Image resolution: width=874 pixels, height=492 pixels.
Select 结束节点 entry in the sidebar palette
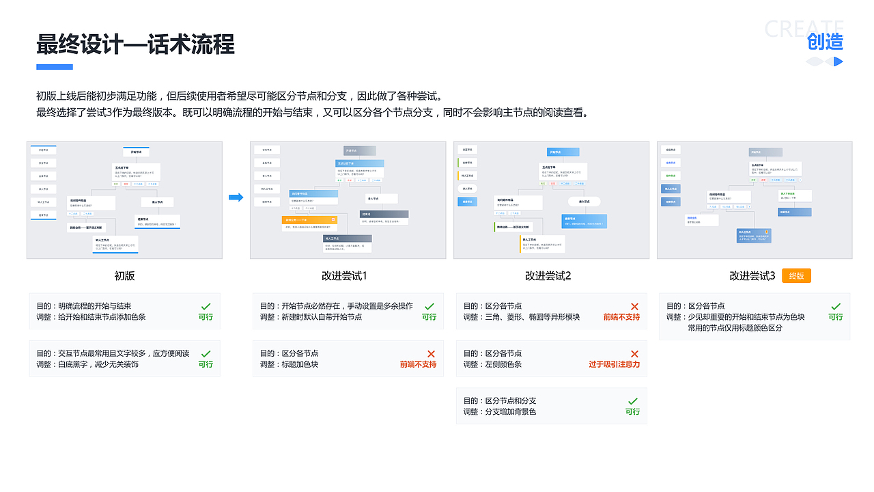point(44,213)
